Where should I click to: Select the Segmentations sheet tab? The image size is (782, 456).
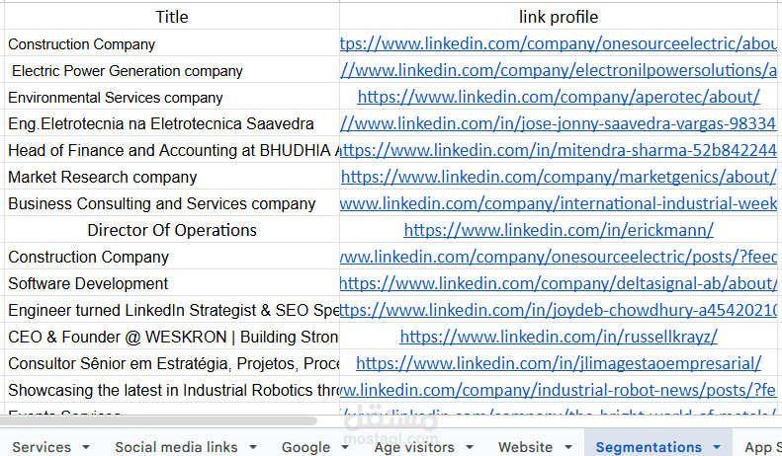[649, 447]
